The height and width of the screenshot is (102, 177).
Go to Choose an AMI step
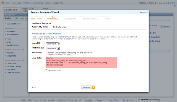pos(36,19)
